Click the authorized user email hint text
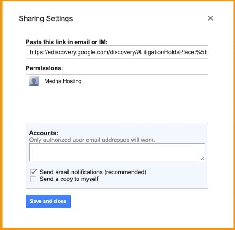 (92, 140)
